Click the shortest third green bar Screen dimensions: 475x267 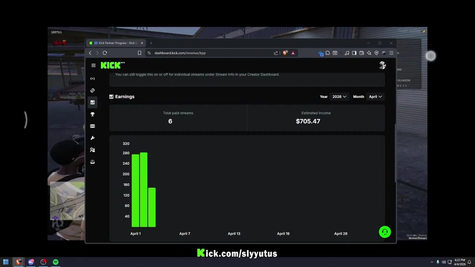152,207
